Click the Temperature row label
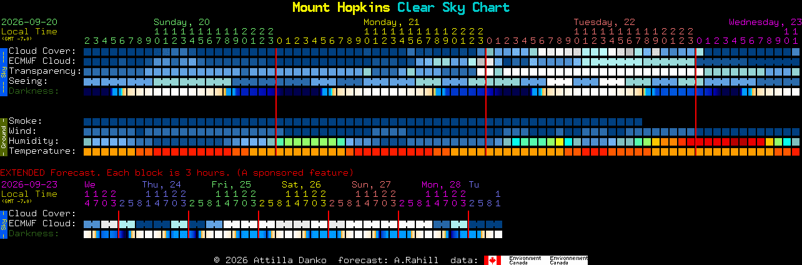802x265 pixels. tap(42, 151)
